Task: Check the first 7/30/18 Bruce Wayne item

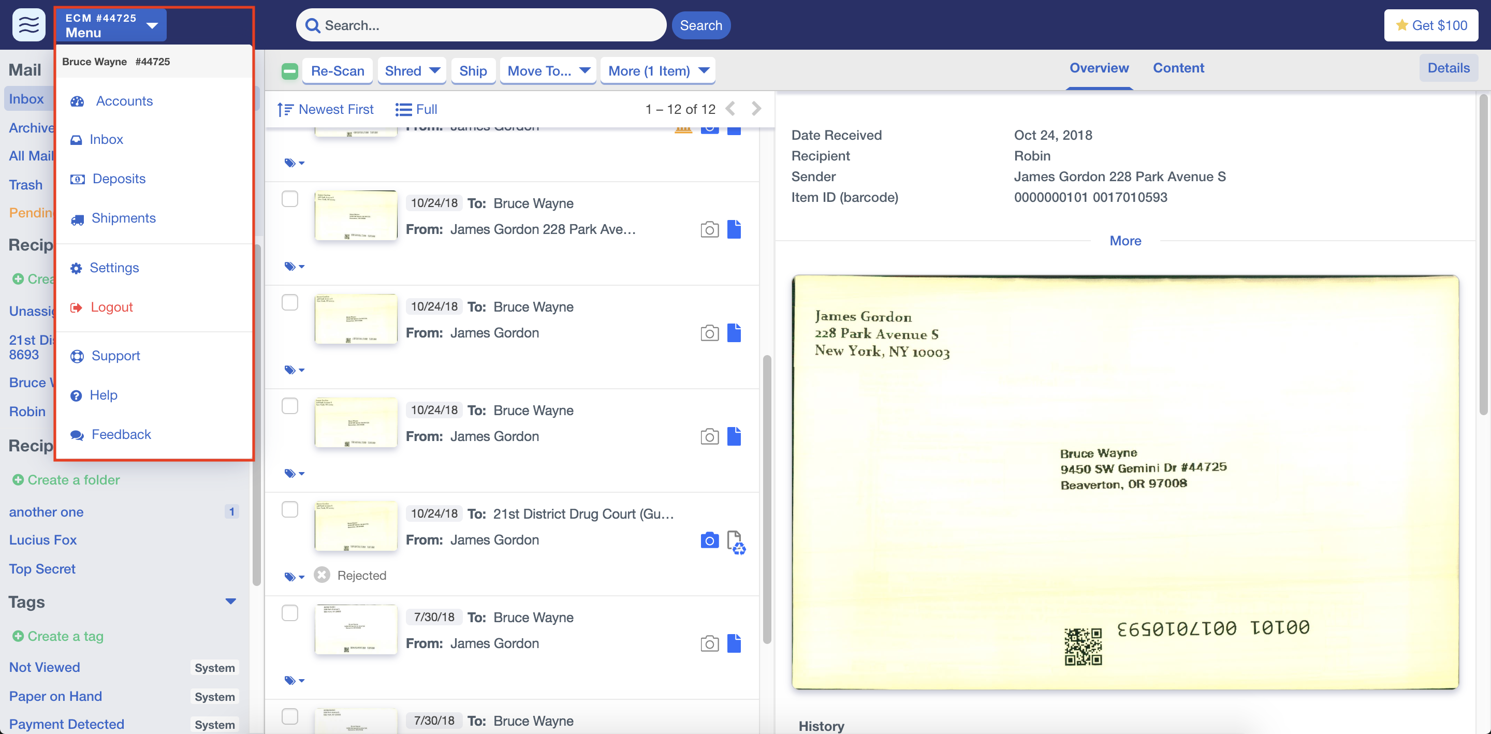Action: (x=289, y=613)
